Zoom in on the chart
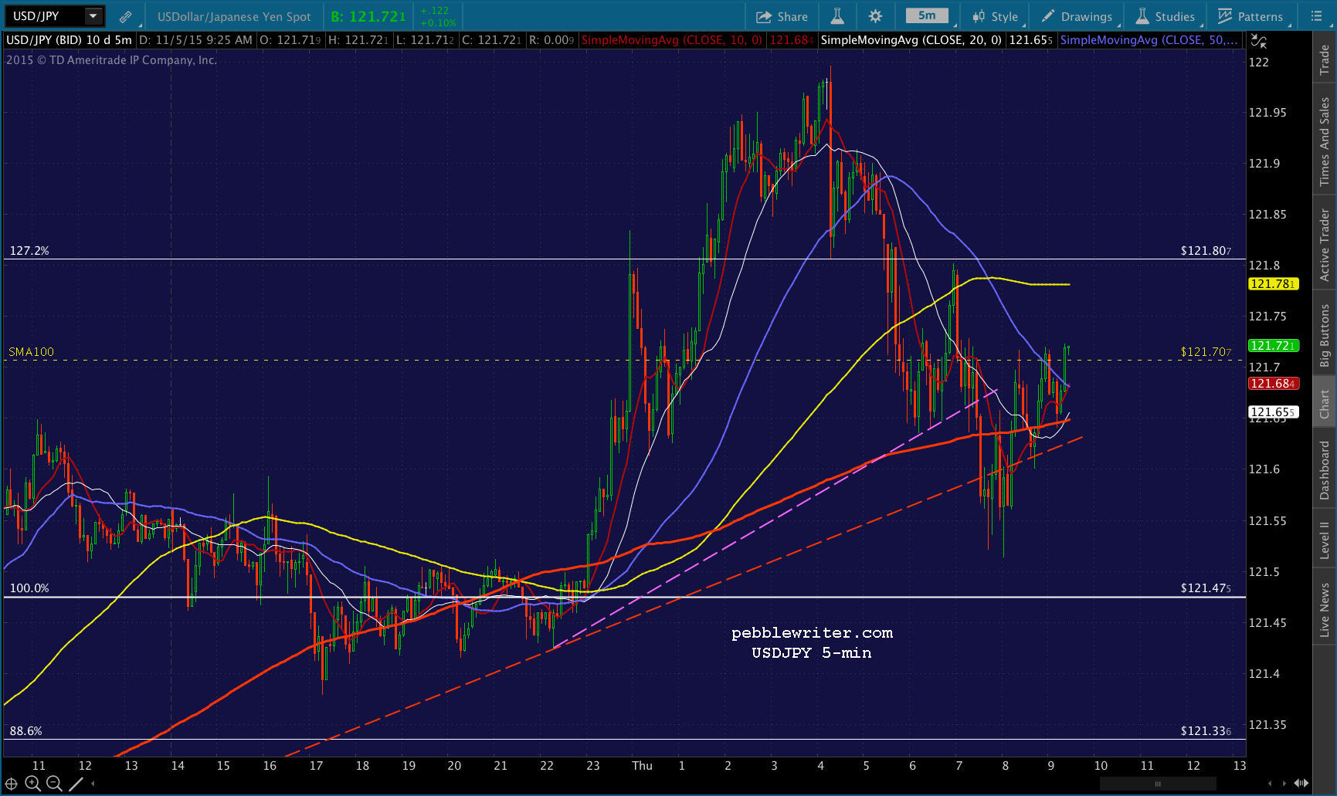 (32, 784)
